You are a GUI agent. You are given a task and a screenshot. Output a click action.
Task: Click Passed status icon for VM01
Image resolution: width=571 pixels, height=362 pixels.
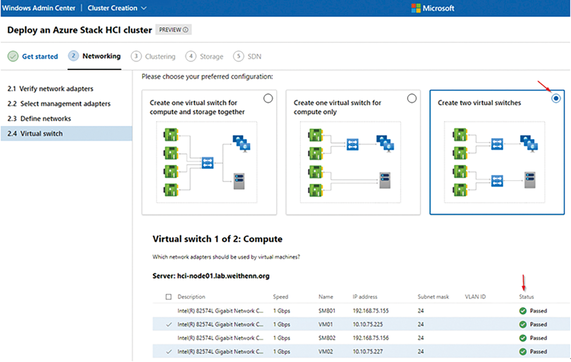point(523,325)
